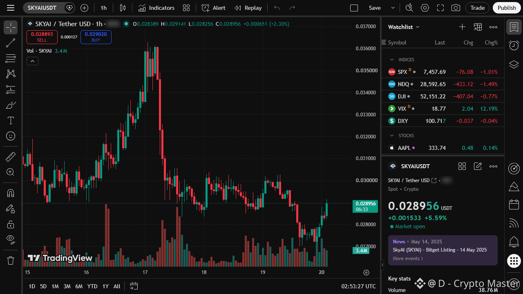The height and width of the screenshot is (294, 523).
Task: Toggle lock all drawings
Action: 11,224
